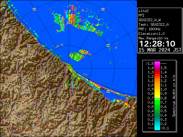183x137 pixels.
Task: Click the '40' range label on southwest land
Action: (29, 91)
